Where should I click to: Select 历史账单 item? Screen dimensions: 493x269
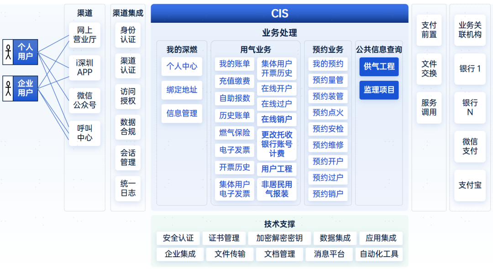(x=235, y=116)
